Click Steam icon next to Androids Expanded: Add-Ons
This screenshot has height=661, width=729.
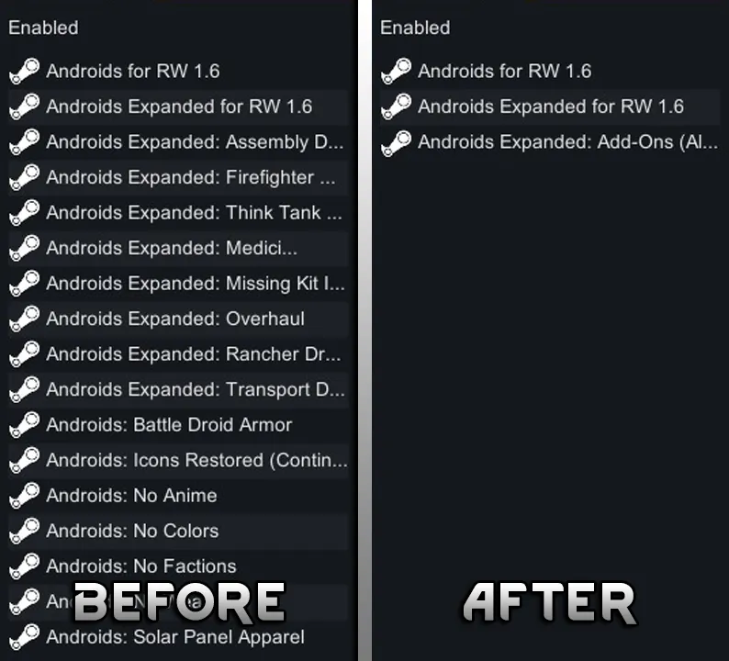coord(397,142)
